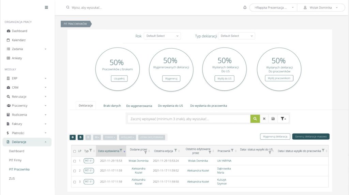Image resolution: width=349 pixels, height=195 pixels.
Task: Open PIT Firmy in the sidebar
Action: coord(15,160)
